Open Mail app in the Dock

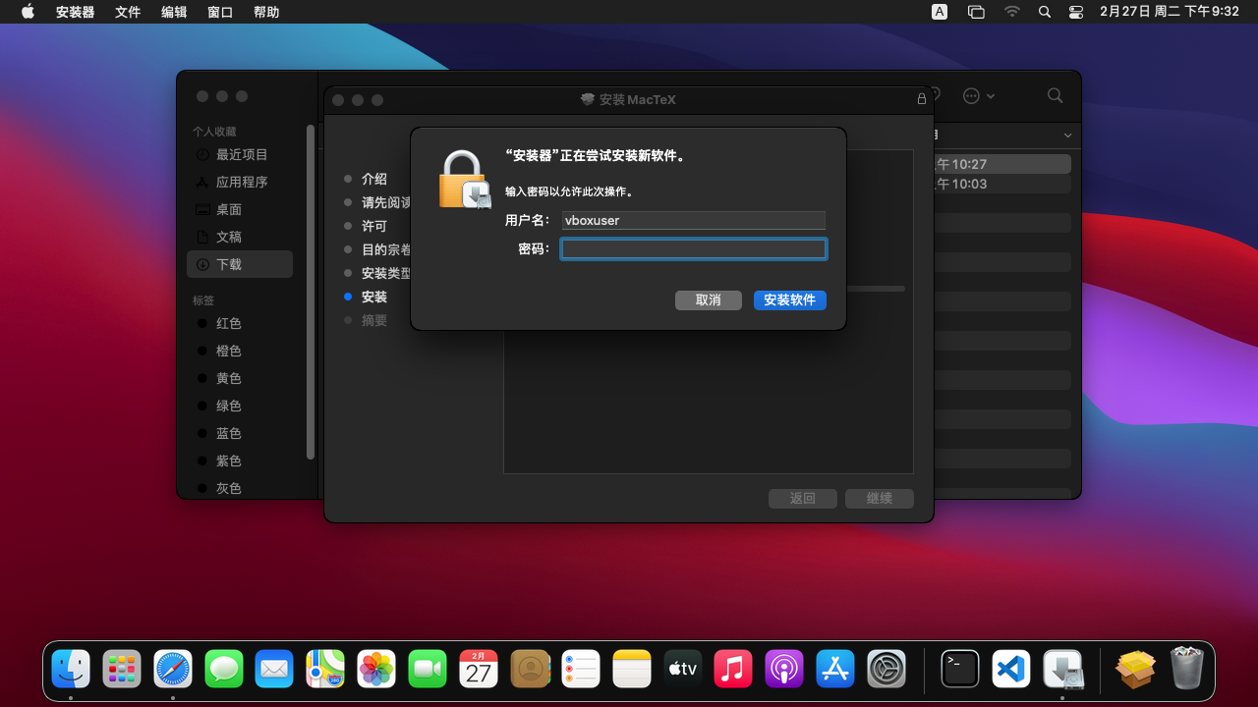pyautogui.click(x=274, y=670)
